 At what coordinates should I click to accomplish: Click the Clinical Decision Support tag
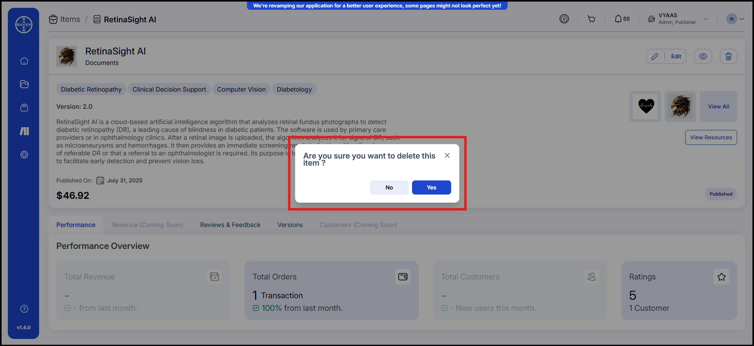coord(169,89)
